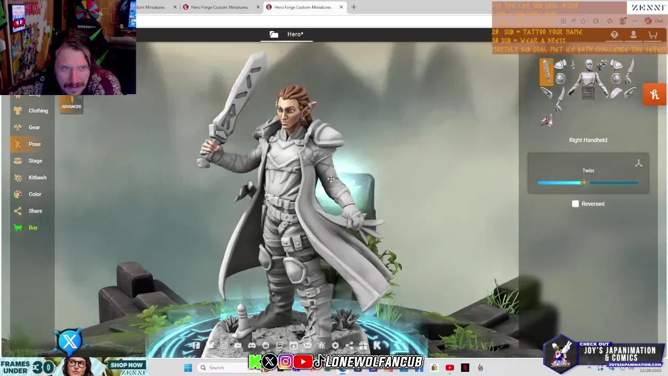This screenshot has width=668, height=376.
Task: Click the gift box icon in footer
Action: (363, 345)
